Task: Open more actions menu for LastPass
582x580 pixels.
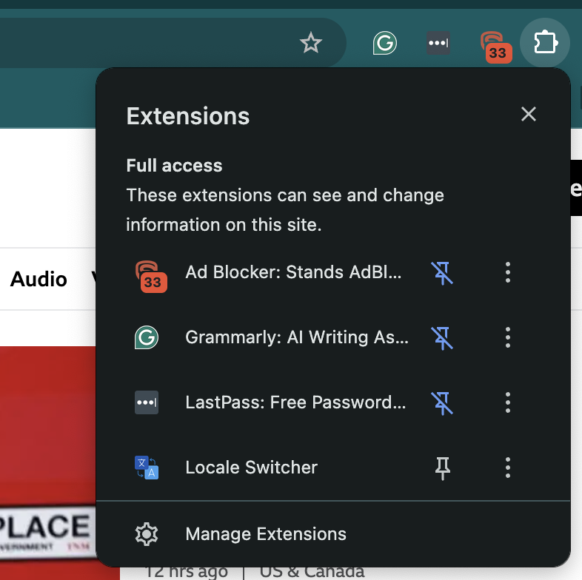Action: point(508,402)
